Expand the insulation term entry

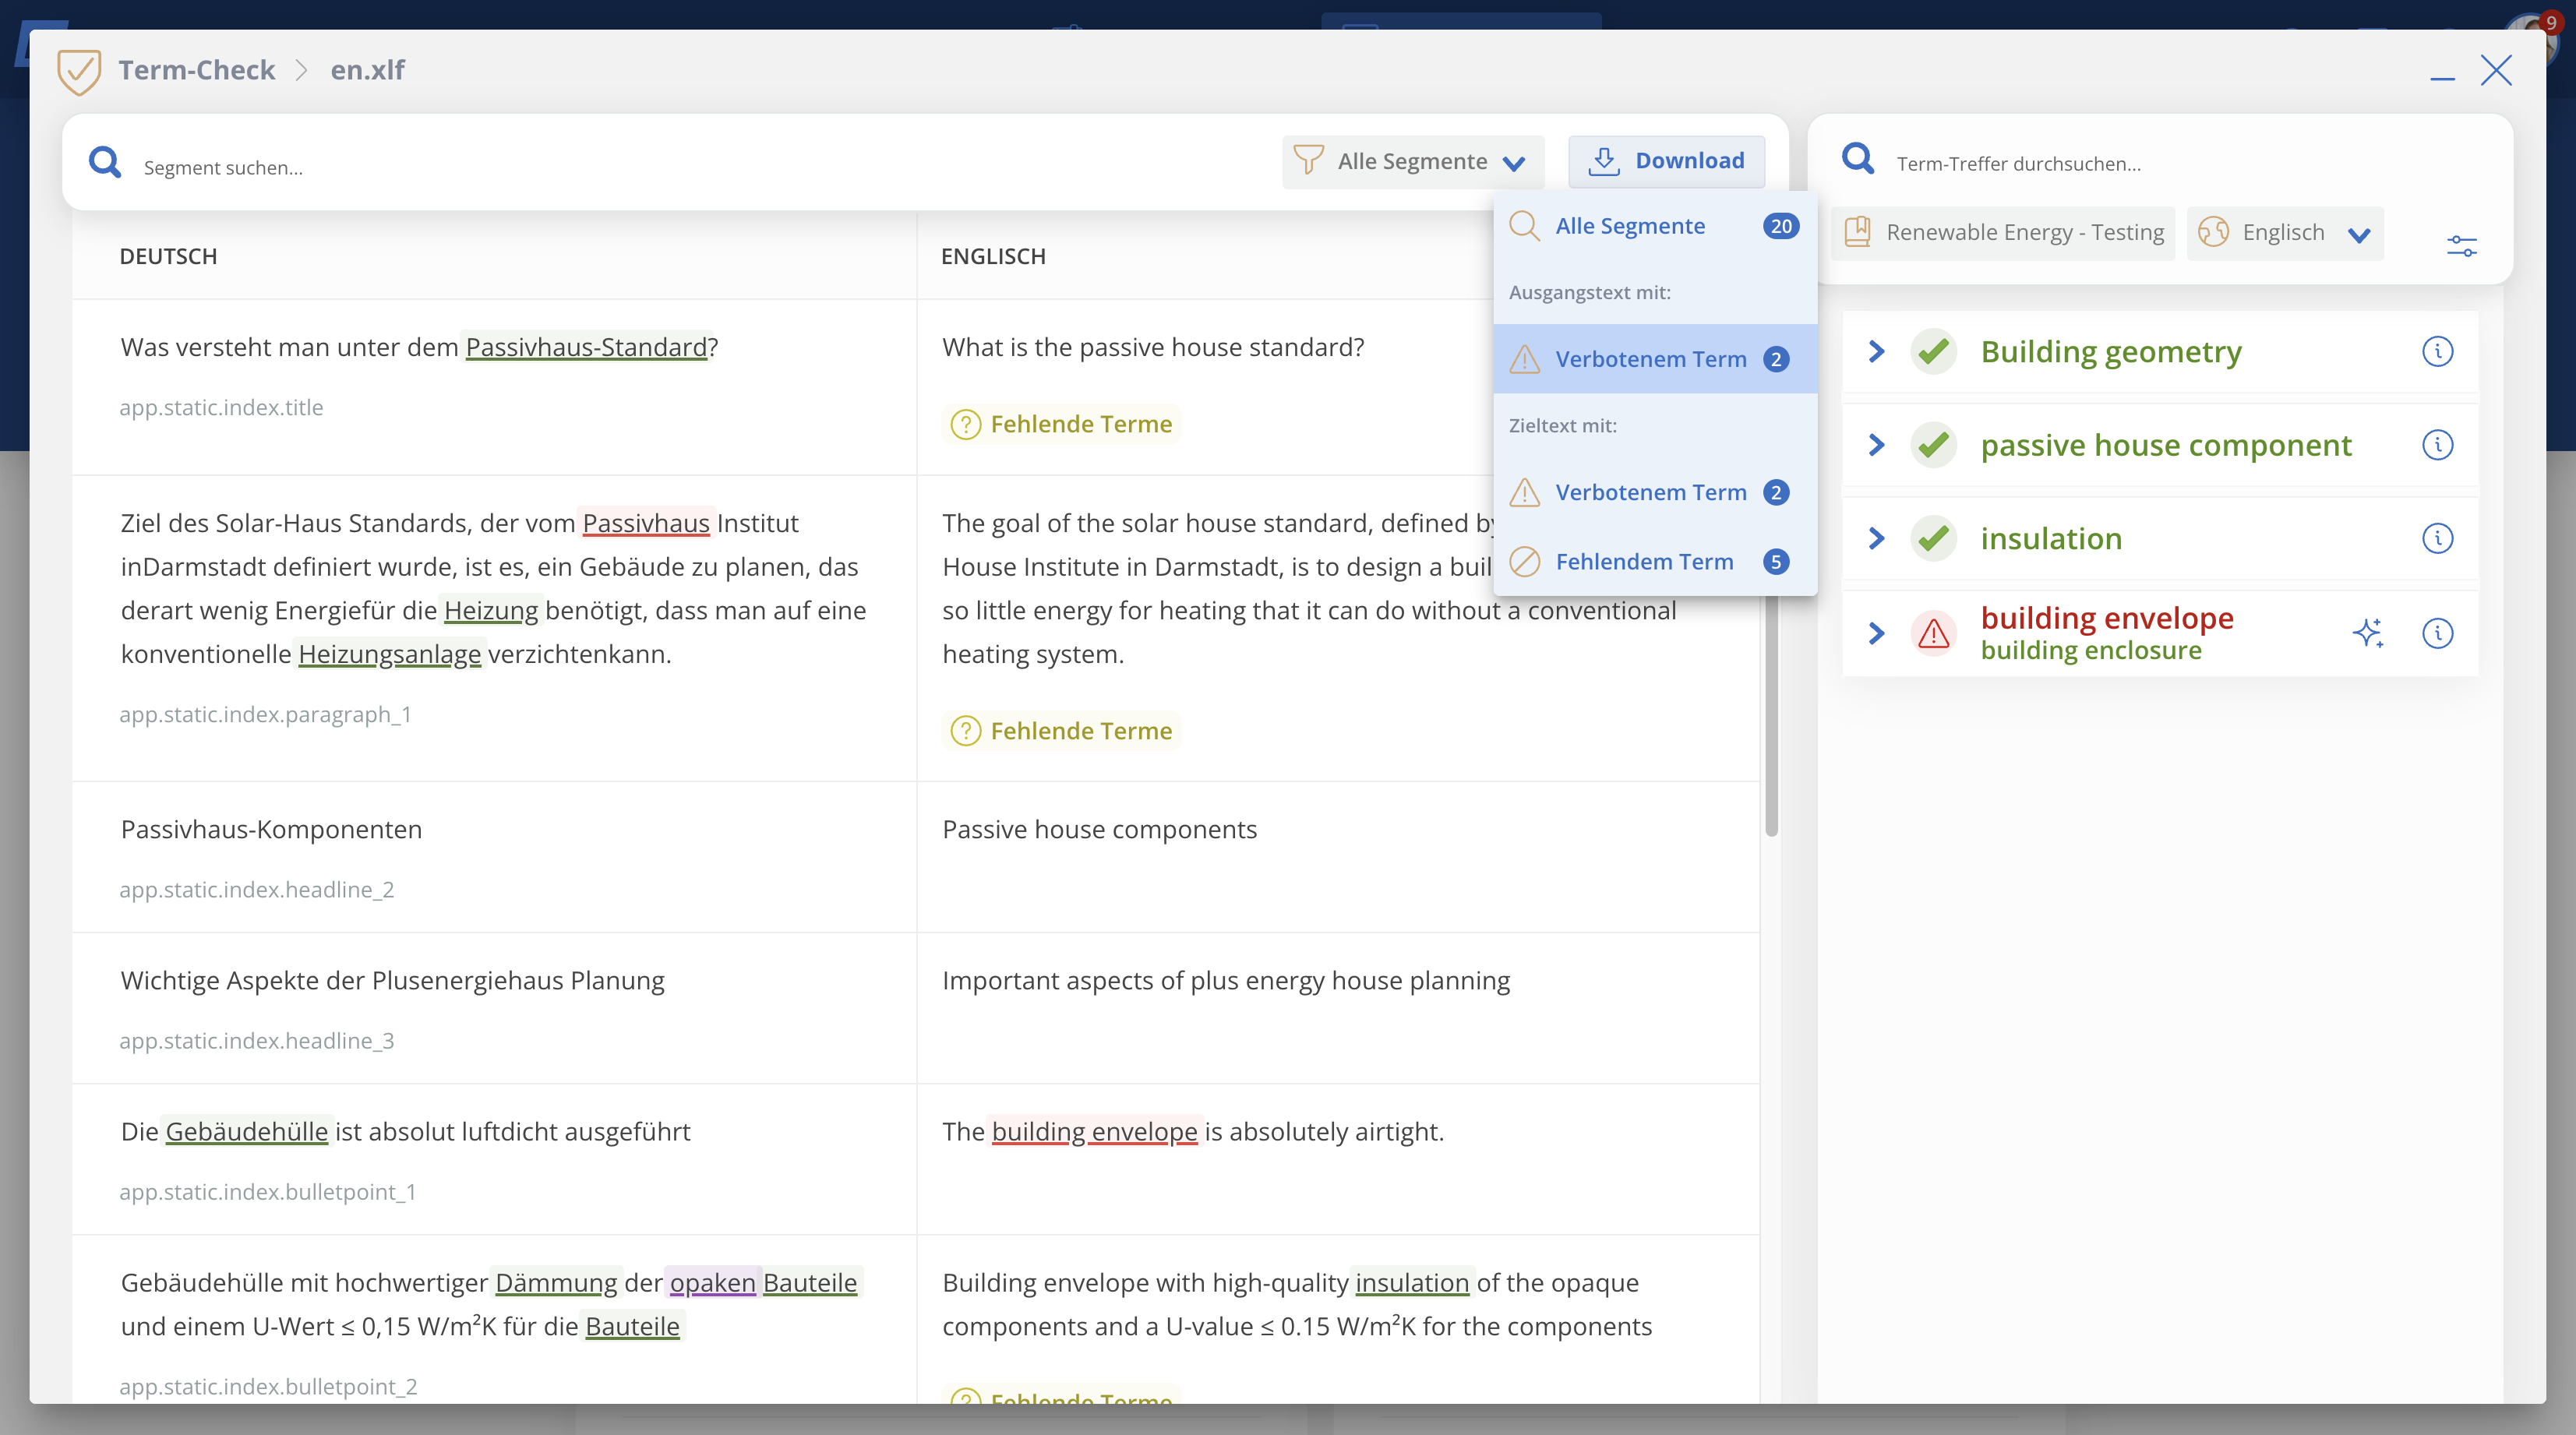click(1876, 539)
